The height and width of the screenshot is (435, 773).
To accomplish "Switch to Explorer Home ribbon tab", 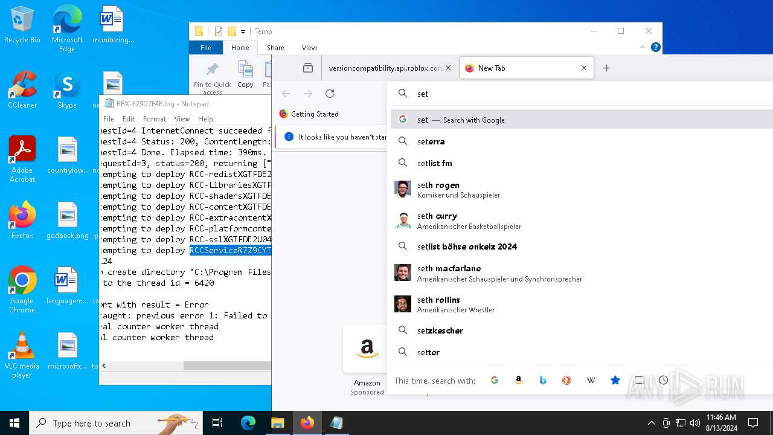I will (x=240, y=48).
